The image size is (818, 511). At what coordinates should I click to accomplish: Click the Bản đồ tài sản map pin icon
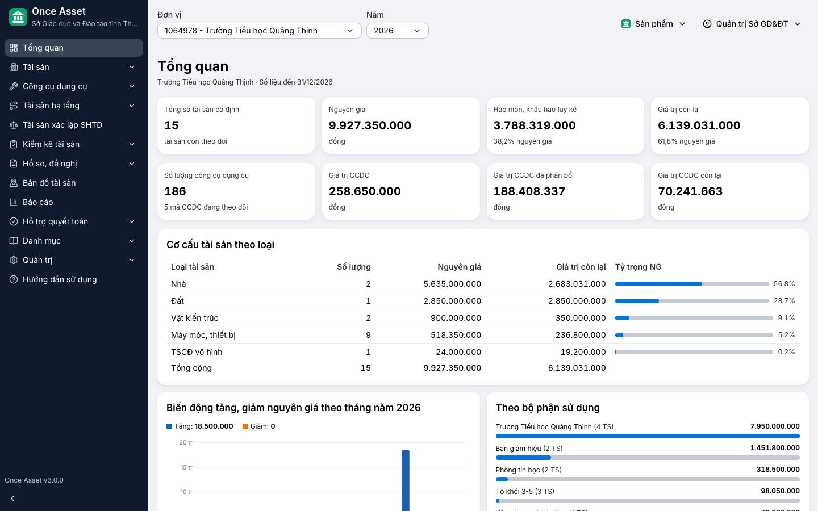tap(14, 183)
